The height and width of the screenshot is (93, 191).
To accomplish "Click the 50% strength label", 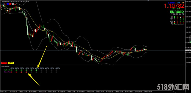I will (32, 68).
